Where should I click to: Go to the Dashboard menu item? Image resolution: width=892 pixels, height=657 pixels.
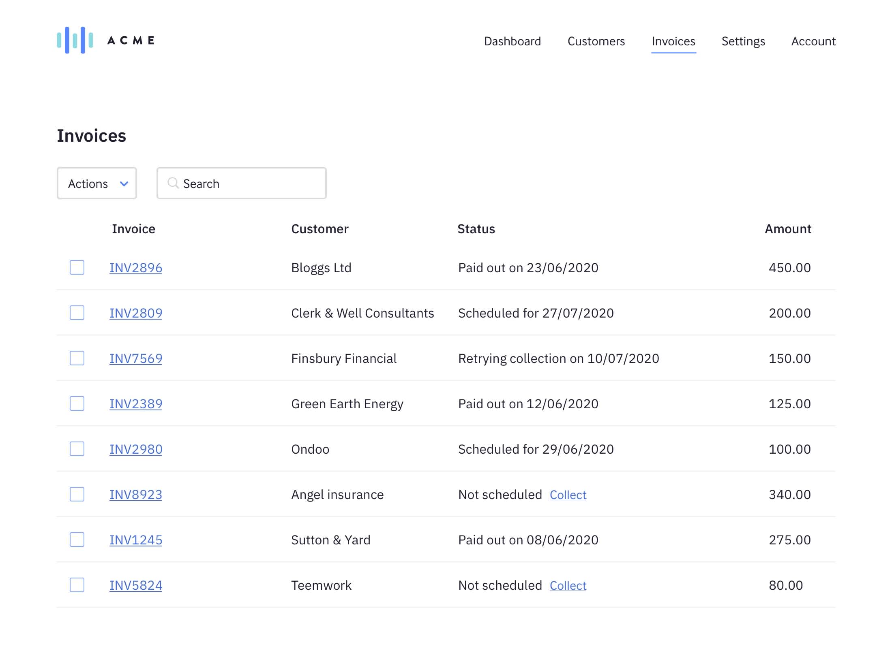[512, 41]
